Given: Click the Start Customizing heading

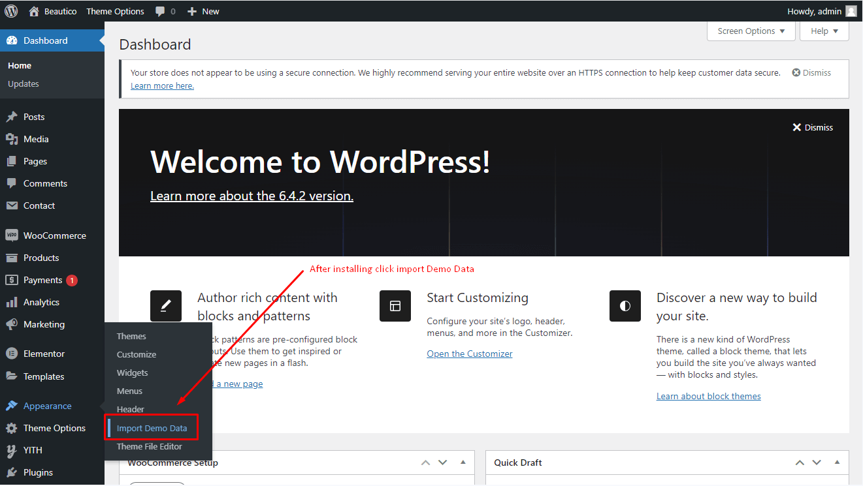Looking at the screenshot, I should pos(478,297).
